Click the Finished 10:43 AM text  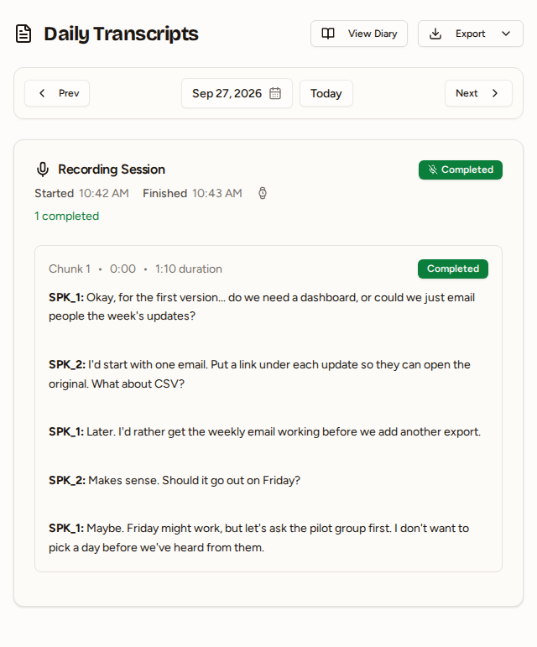pos(192,193)
